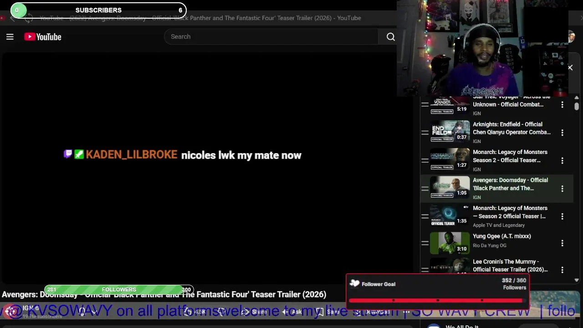Open 'Monarch: Legacy of Monsters — Season 2 Official Teaser' title

tap(510, 212)
